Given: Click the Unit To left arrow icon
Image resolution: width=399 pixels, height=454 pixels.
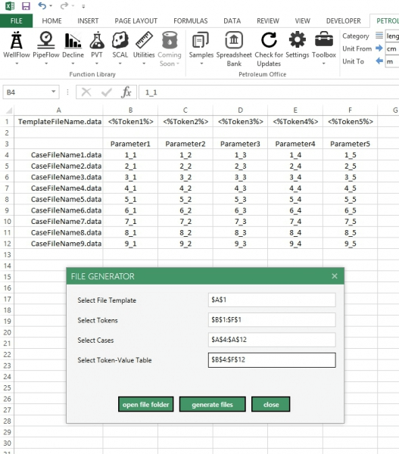Looking at the screenshot, I should pyautogui.click(x=379, y=61).
